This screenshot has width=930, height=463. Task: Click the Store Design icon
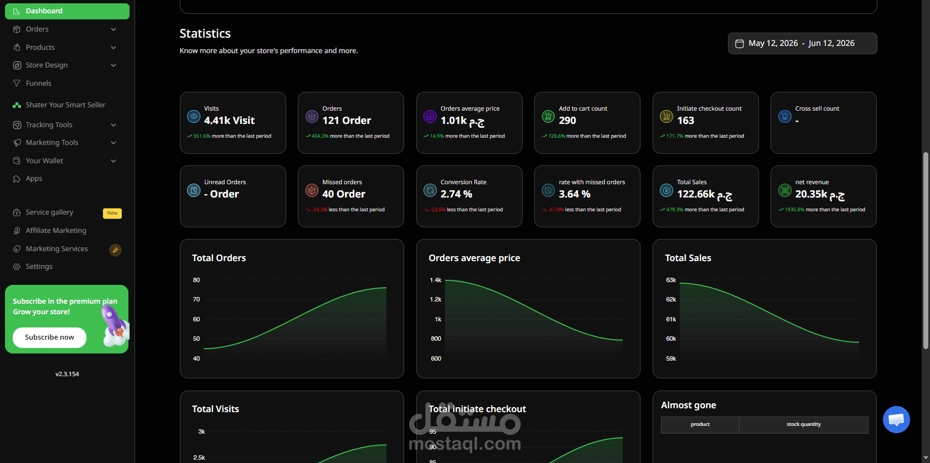point(17,65)
